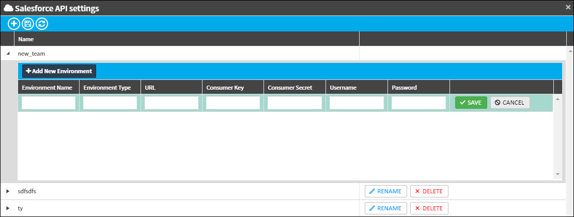This screenshot has height=217, width=574.
Task: Click the Environment Name column header
Action: tap(49, 88)
